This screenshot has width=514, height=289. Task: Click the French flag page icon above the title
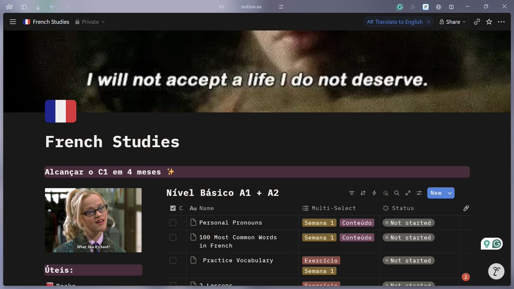[60, 111]
